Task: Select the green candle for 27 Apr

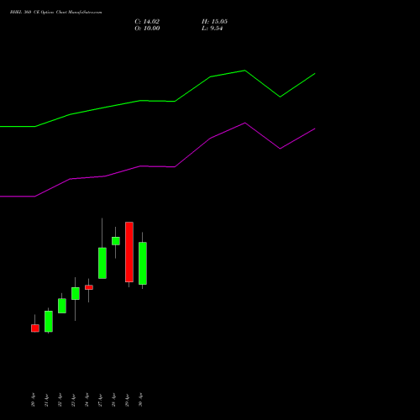Action: click(x=102, y=263)
